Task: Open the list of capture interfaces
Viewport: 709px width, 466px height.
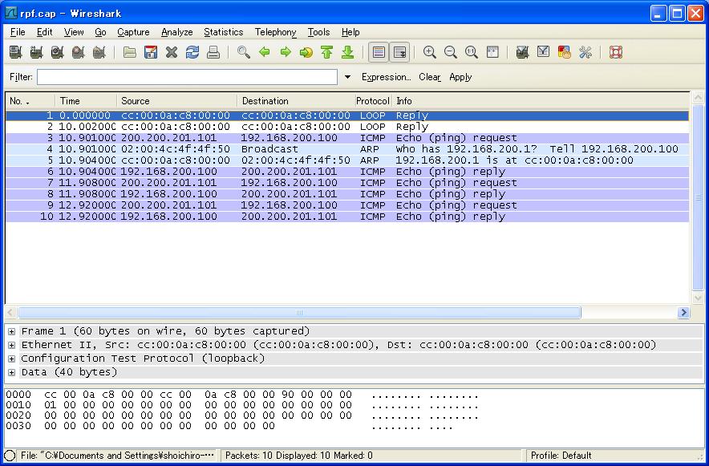Action: point(16,52)
